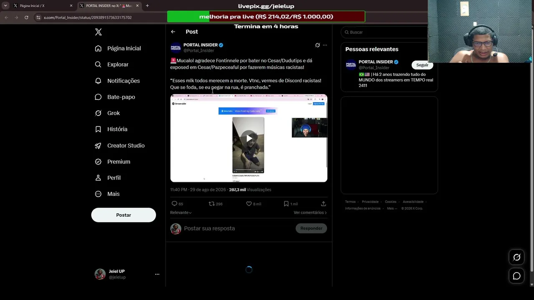The image size is (534, 300).
Task: Click the Grok icon on the post header
Action: [x=317, y=45]
